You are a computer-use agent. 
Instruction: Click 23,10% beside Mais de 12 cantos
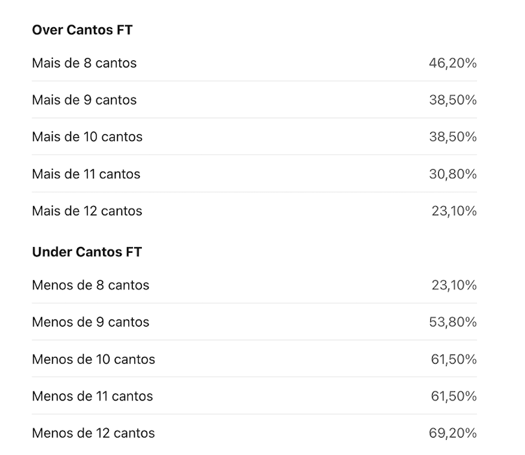(x=454, y=211)
